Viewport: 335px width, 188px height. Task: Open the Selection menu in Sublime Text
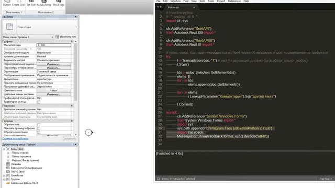coord(175,1)
